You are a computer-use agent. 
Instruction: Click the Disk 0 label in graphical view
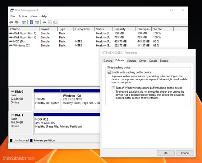19,92
